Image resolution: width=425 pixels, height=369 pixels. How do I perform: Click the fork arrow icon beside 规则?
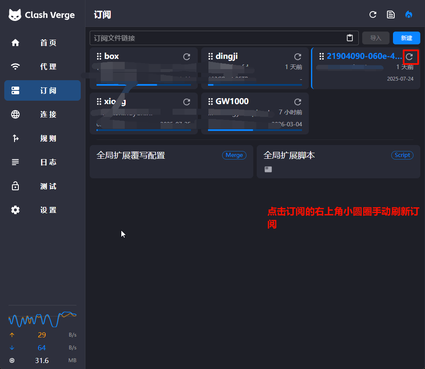click(15, 138)
